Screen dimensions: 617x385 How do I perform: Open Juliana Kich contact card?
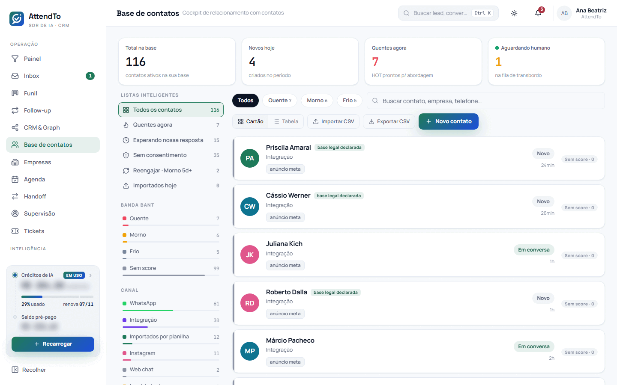(419, 255)
